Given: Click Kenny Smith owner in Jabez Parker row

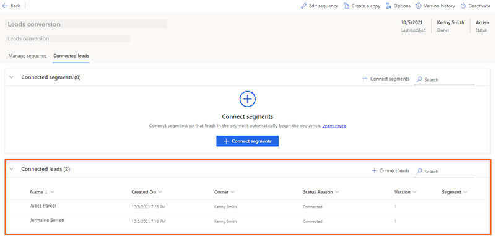Looking at the screenshot, I should [225, 207].
